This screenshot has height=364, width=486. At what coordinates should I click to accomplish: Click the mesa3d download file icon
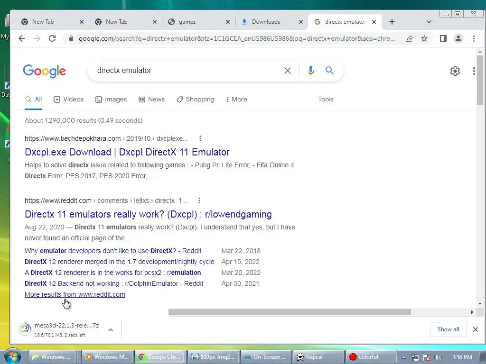[25, 329]
